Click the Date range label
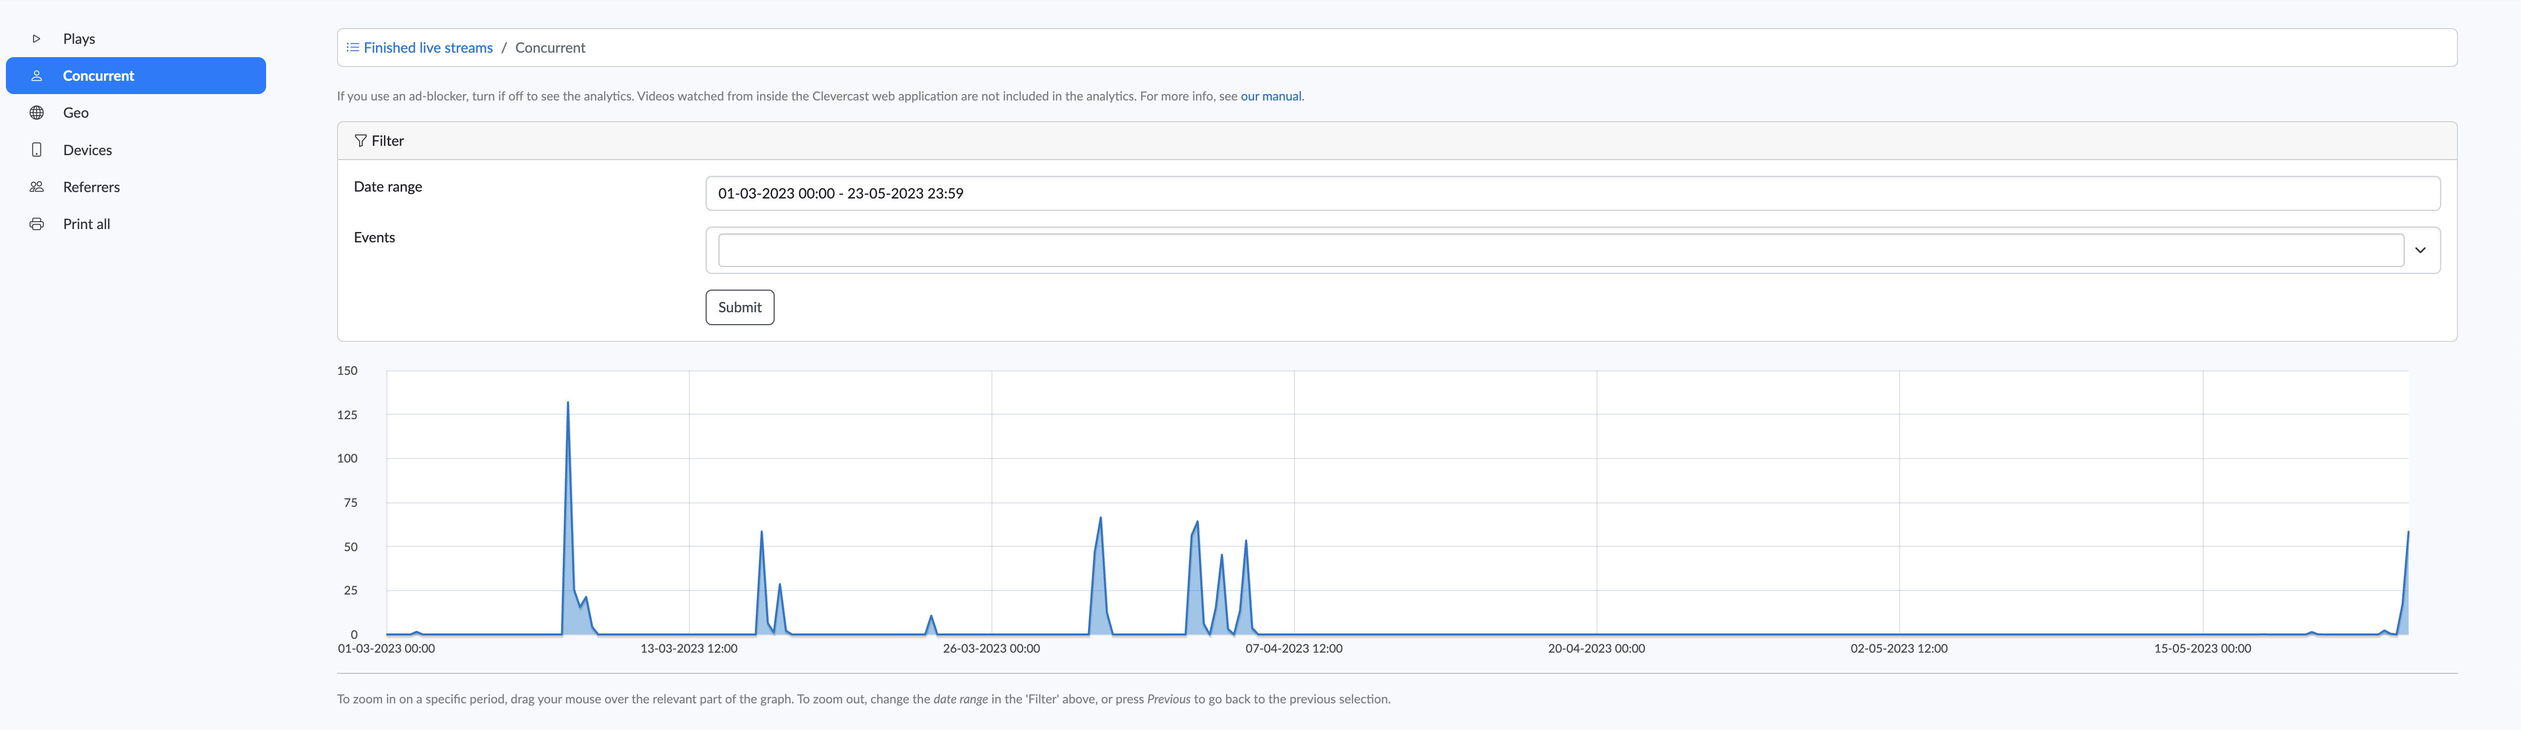The width and height of the screenshot is (2521, 730). pyautogui.click(x=387, y=188)
